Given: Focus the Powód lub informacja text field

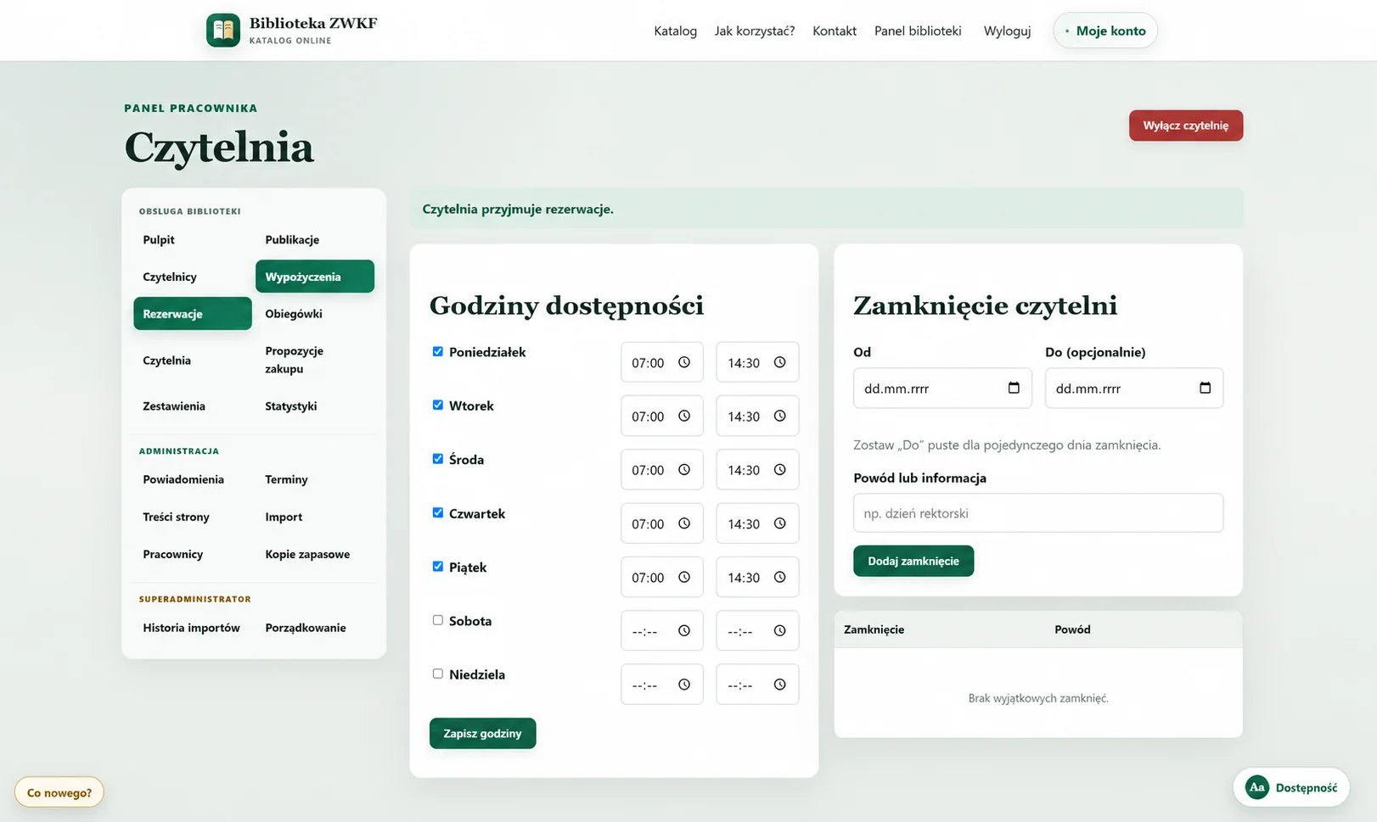Looking at the screenshot, I should coord(1038,513).
